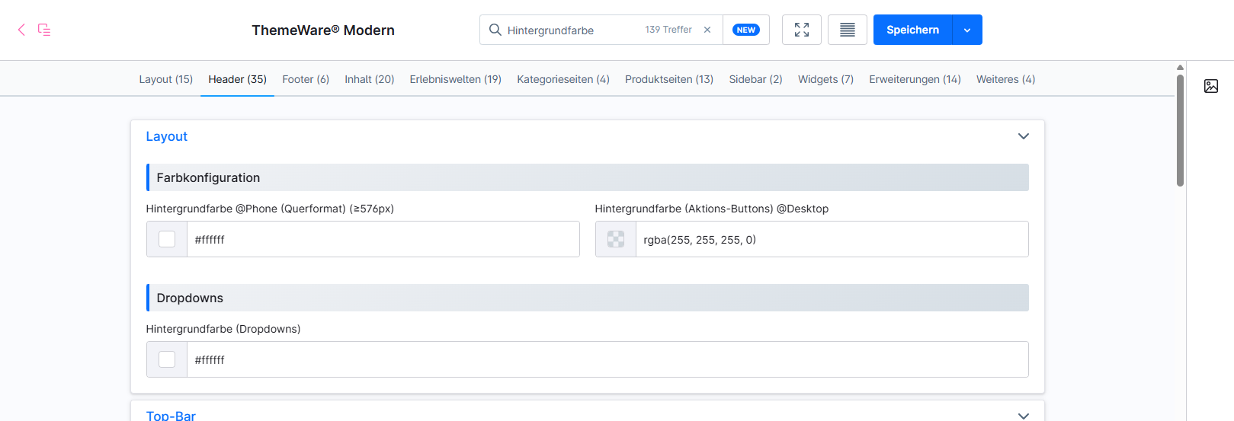
Task: Expand the Top-Bar section chevron
Action: [1023, 416]
